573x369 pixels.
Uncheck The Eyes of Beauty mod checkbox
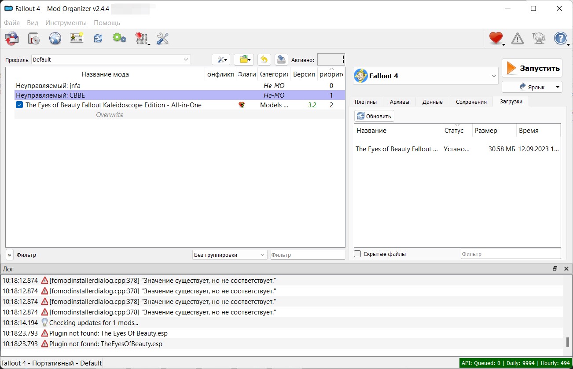click(19, 105)
